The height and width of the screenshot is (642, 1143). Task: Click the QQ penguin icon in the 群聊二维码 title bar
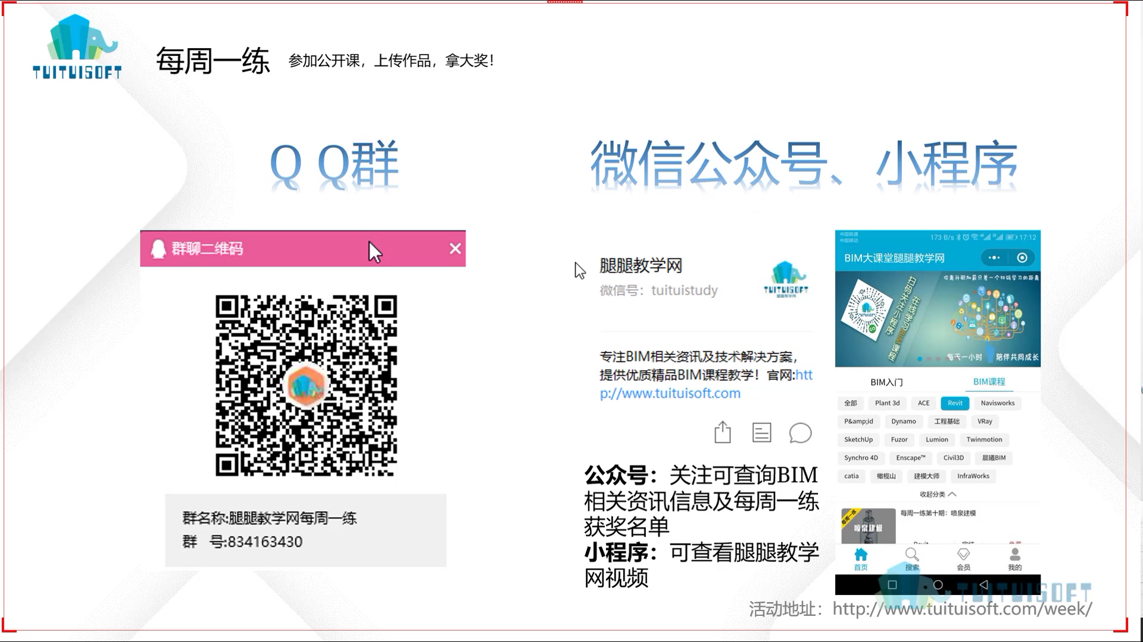pos(158,249)
